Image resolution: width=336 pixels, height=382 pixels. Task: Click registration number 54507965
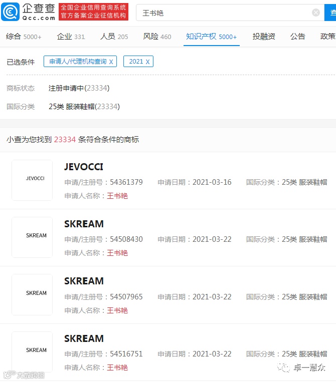click(126, 297)
